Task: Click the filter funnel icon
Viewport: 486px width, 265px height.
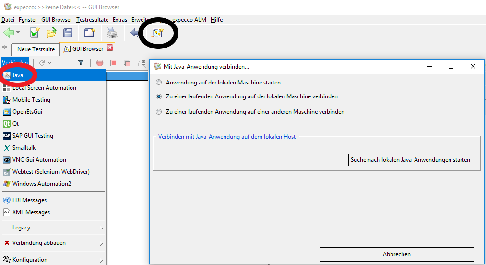Action: [81, 63]
